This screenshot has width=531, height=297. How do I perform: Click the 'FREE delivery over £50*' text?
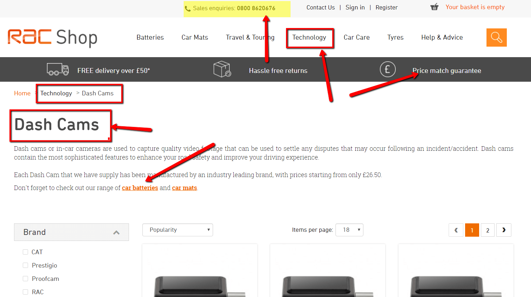pos(114,70)
